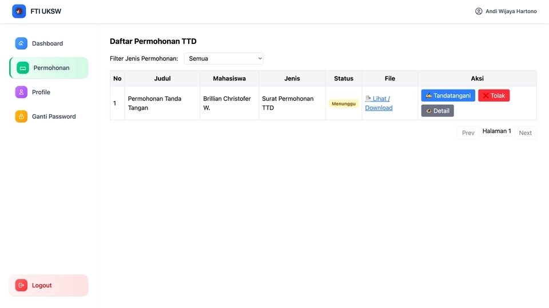Go to next page with Next button
The image size is (549, 308).
click(x=525, y=133)
